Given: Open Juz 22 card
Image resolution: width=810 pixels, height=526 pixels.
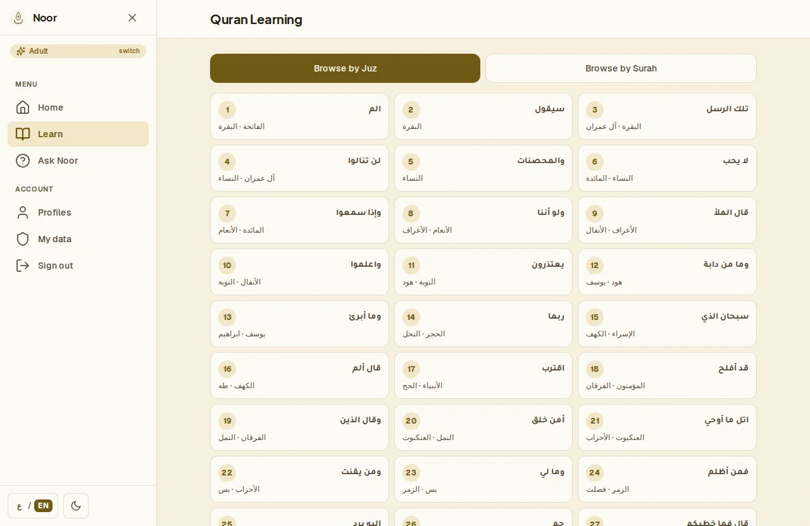Looking at the screenshot, I should pyautogui.click(x=299, y=479).
